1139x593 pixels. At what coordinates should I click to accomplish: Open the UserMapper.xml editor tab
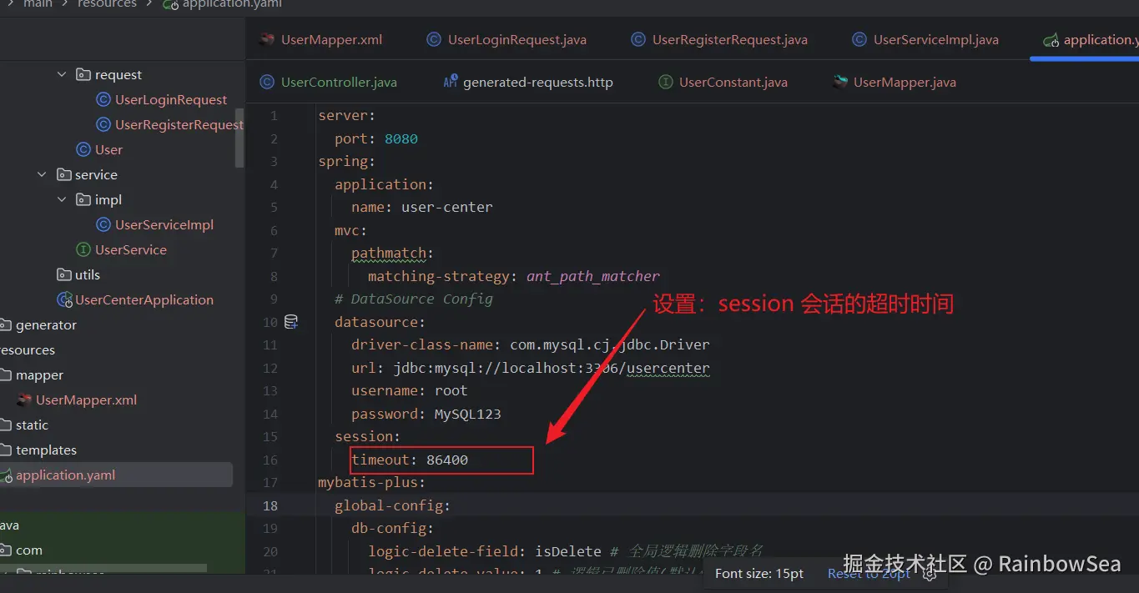321,39
